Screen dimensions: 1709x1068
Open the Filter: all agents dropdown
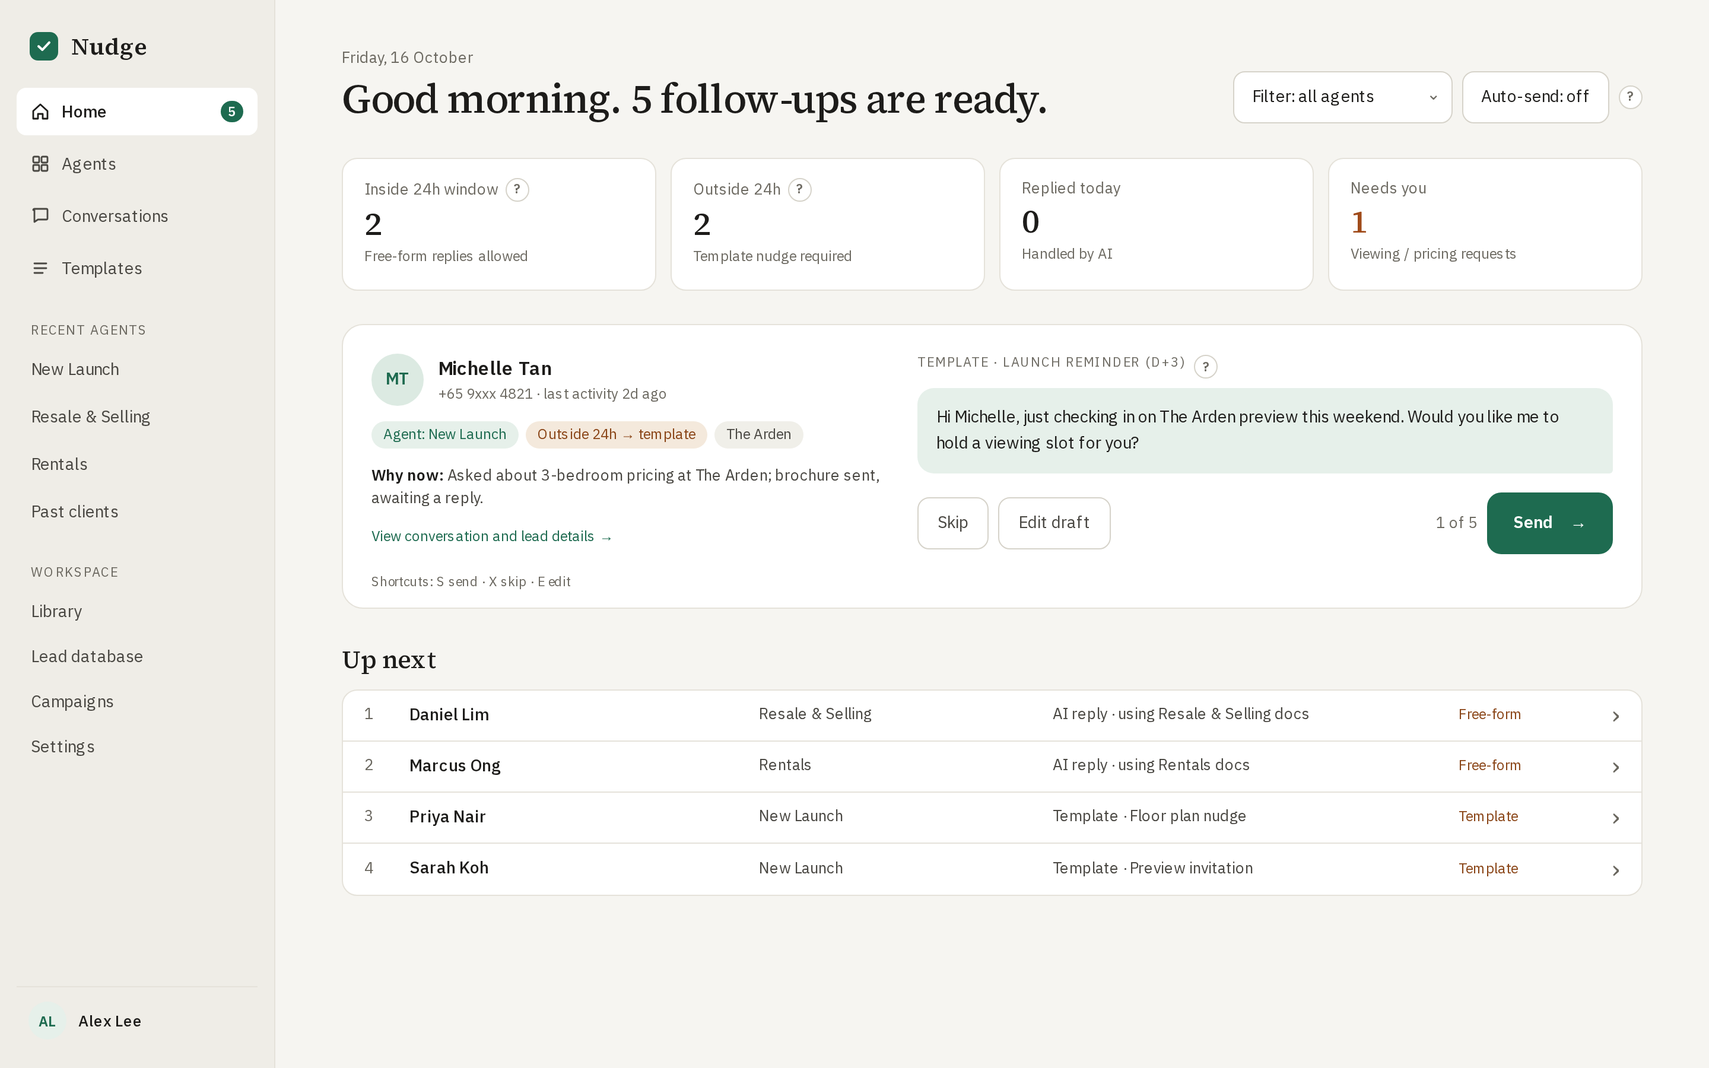point(1342,97)
